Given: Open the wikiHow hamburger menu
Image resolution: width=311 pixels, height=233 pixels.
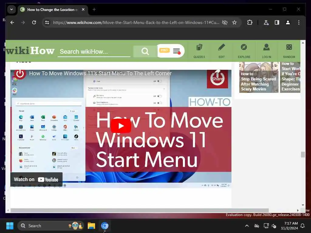Looking at the screenshot, I should 176,51.
